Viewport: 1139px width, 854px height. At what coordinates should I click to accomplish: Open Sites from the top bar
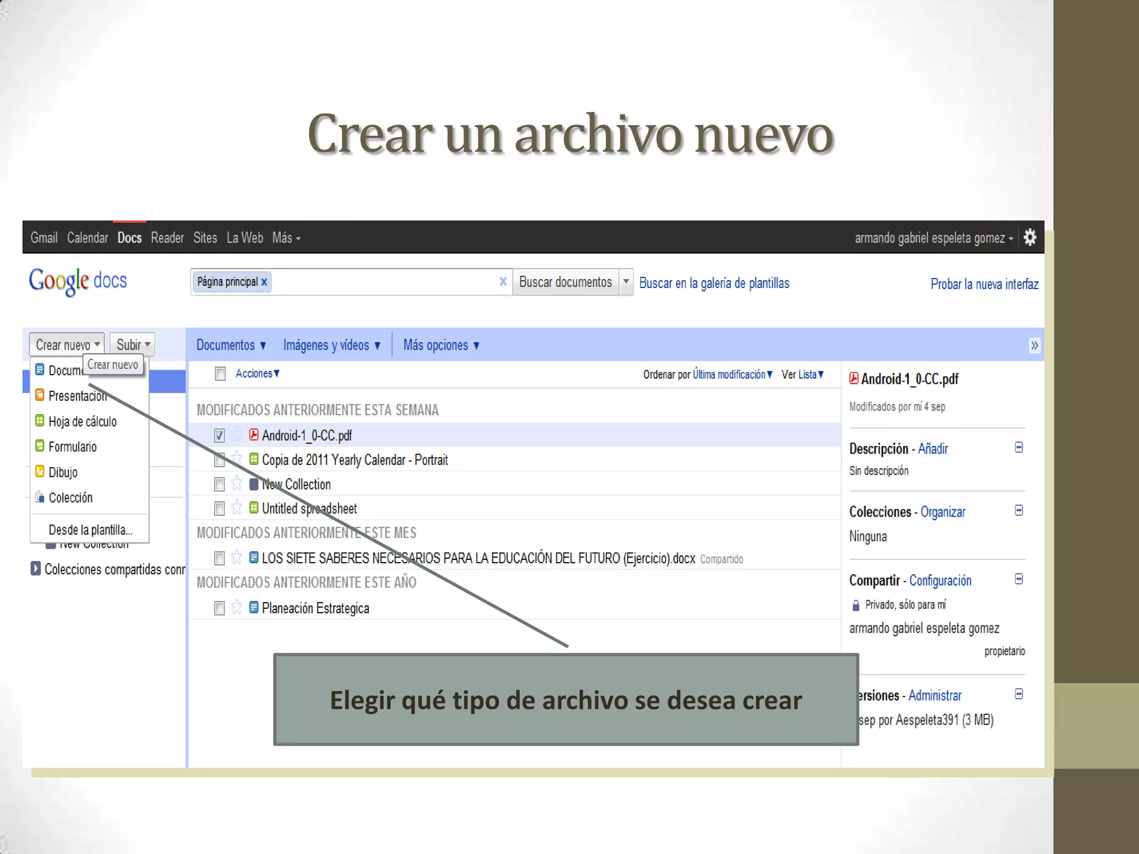tap(205, 238)
